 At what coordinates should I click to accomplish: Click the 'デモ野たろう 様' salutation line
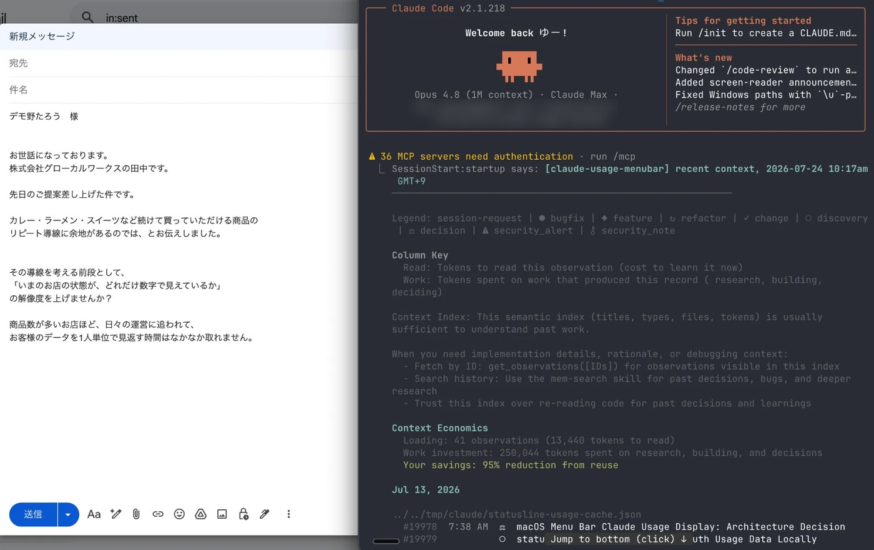pyautogui.click(x=44, y=117)
